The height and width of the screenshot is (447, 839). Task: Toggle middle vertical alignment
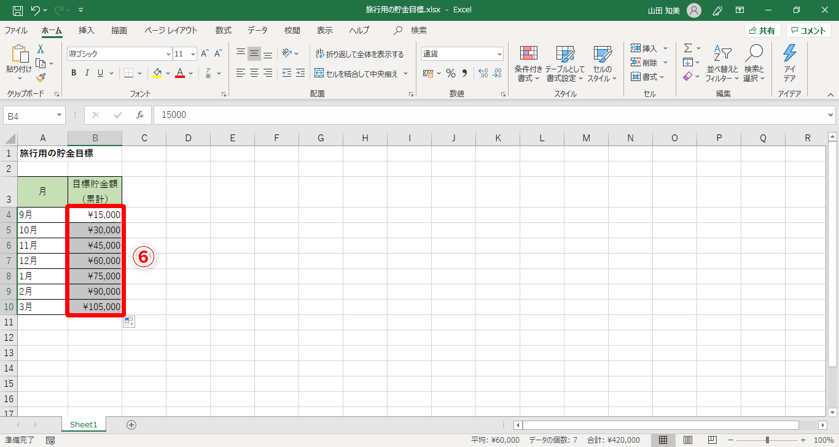(254, 53)
